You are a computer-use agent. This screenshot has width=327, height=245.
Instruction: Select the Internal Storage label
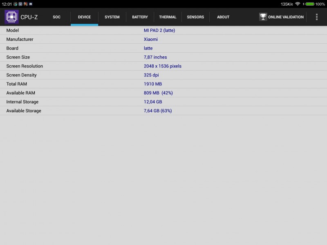(x=22, y=102)
